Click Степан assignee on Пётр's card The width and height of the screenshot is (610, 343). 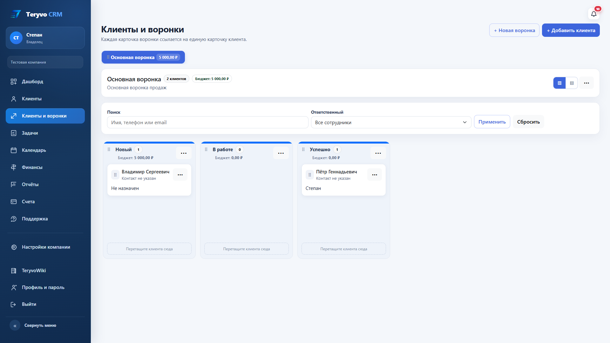coord(313,188)
